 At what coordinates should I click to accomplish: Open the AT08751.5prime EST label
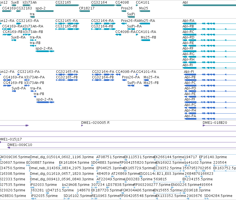pos(110,157)
